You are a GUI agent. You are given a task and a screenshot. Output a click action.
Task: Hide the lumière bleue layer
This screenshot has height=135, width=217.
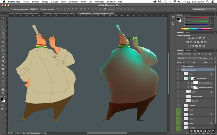[178, 78]
